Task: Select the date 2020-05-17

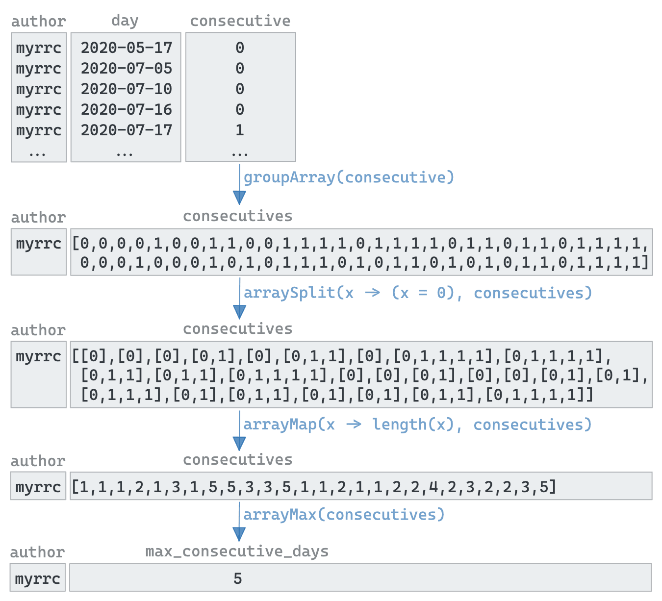Action: [x=127, y=48]
